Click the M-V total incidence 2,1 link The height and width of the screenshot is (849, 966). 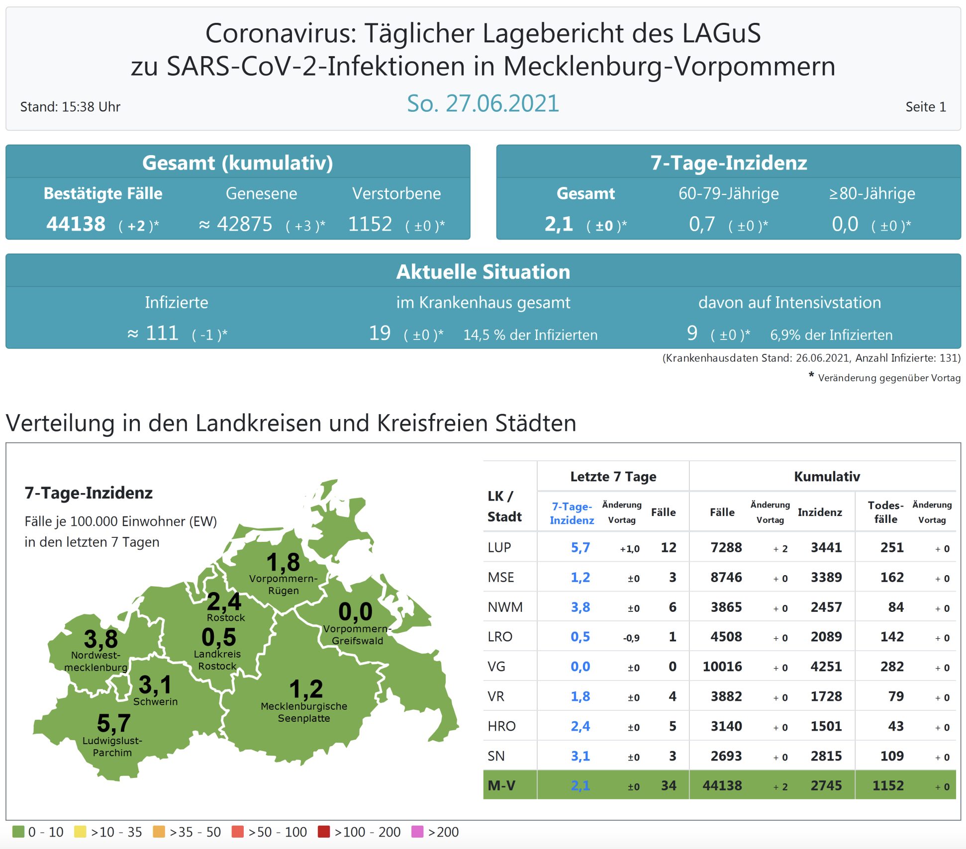point(580,785)
